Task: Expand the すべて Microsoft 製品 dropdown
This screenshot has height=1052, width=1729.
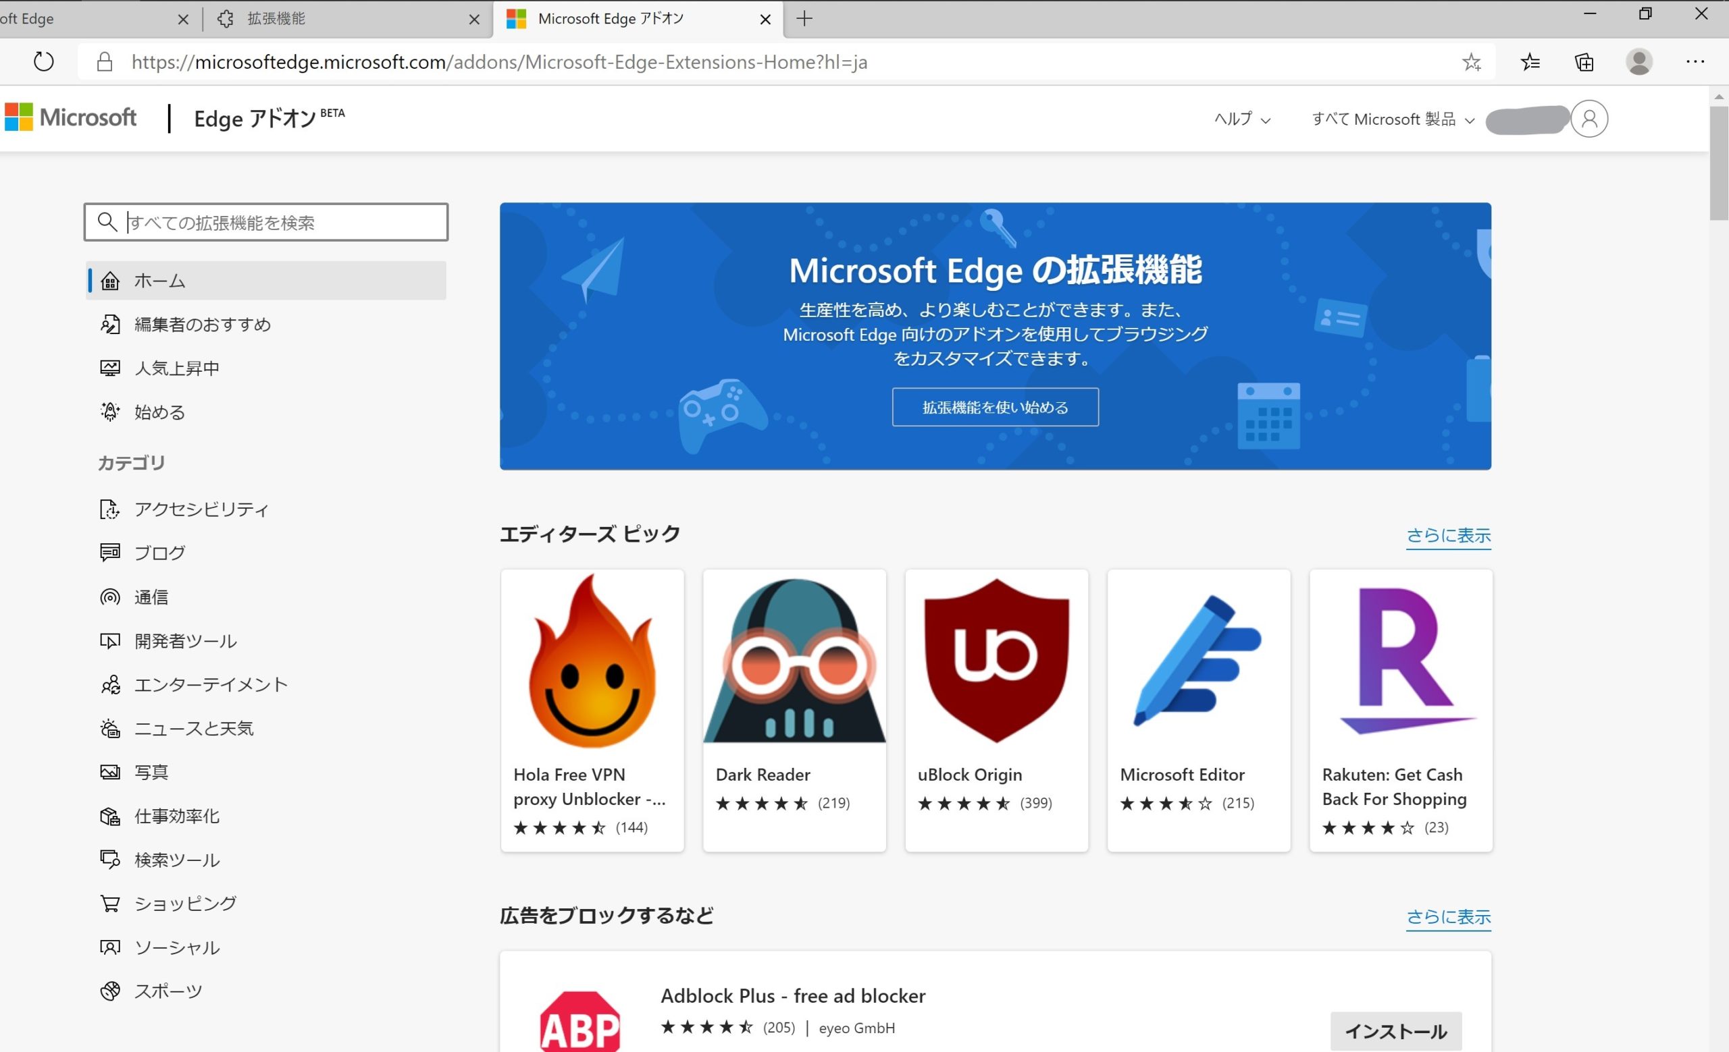Action: point(1393,119)
